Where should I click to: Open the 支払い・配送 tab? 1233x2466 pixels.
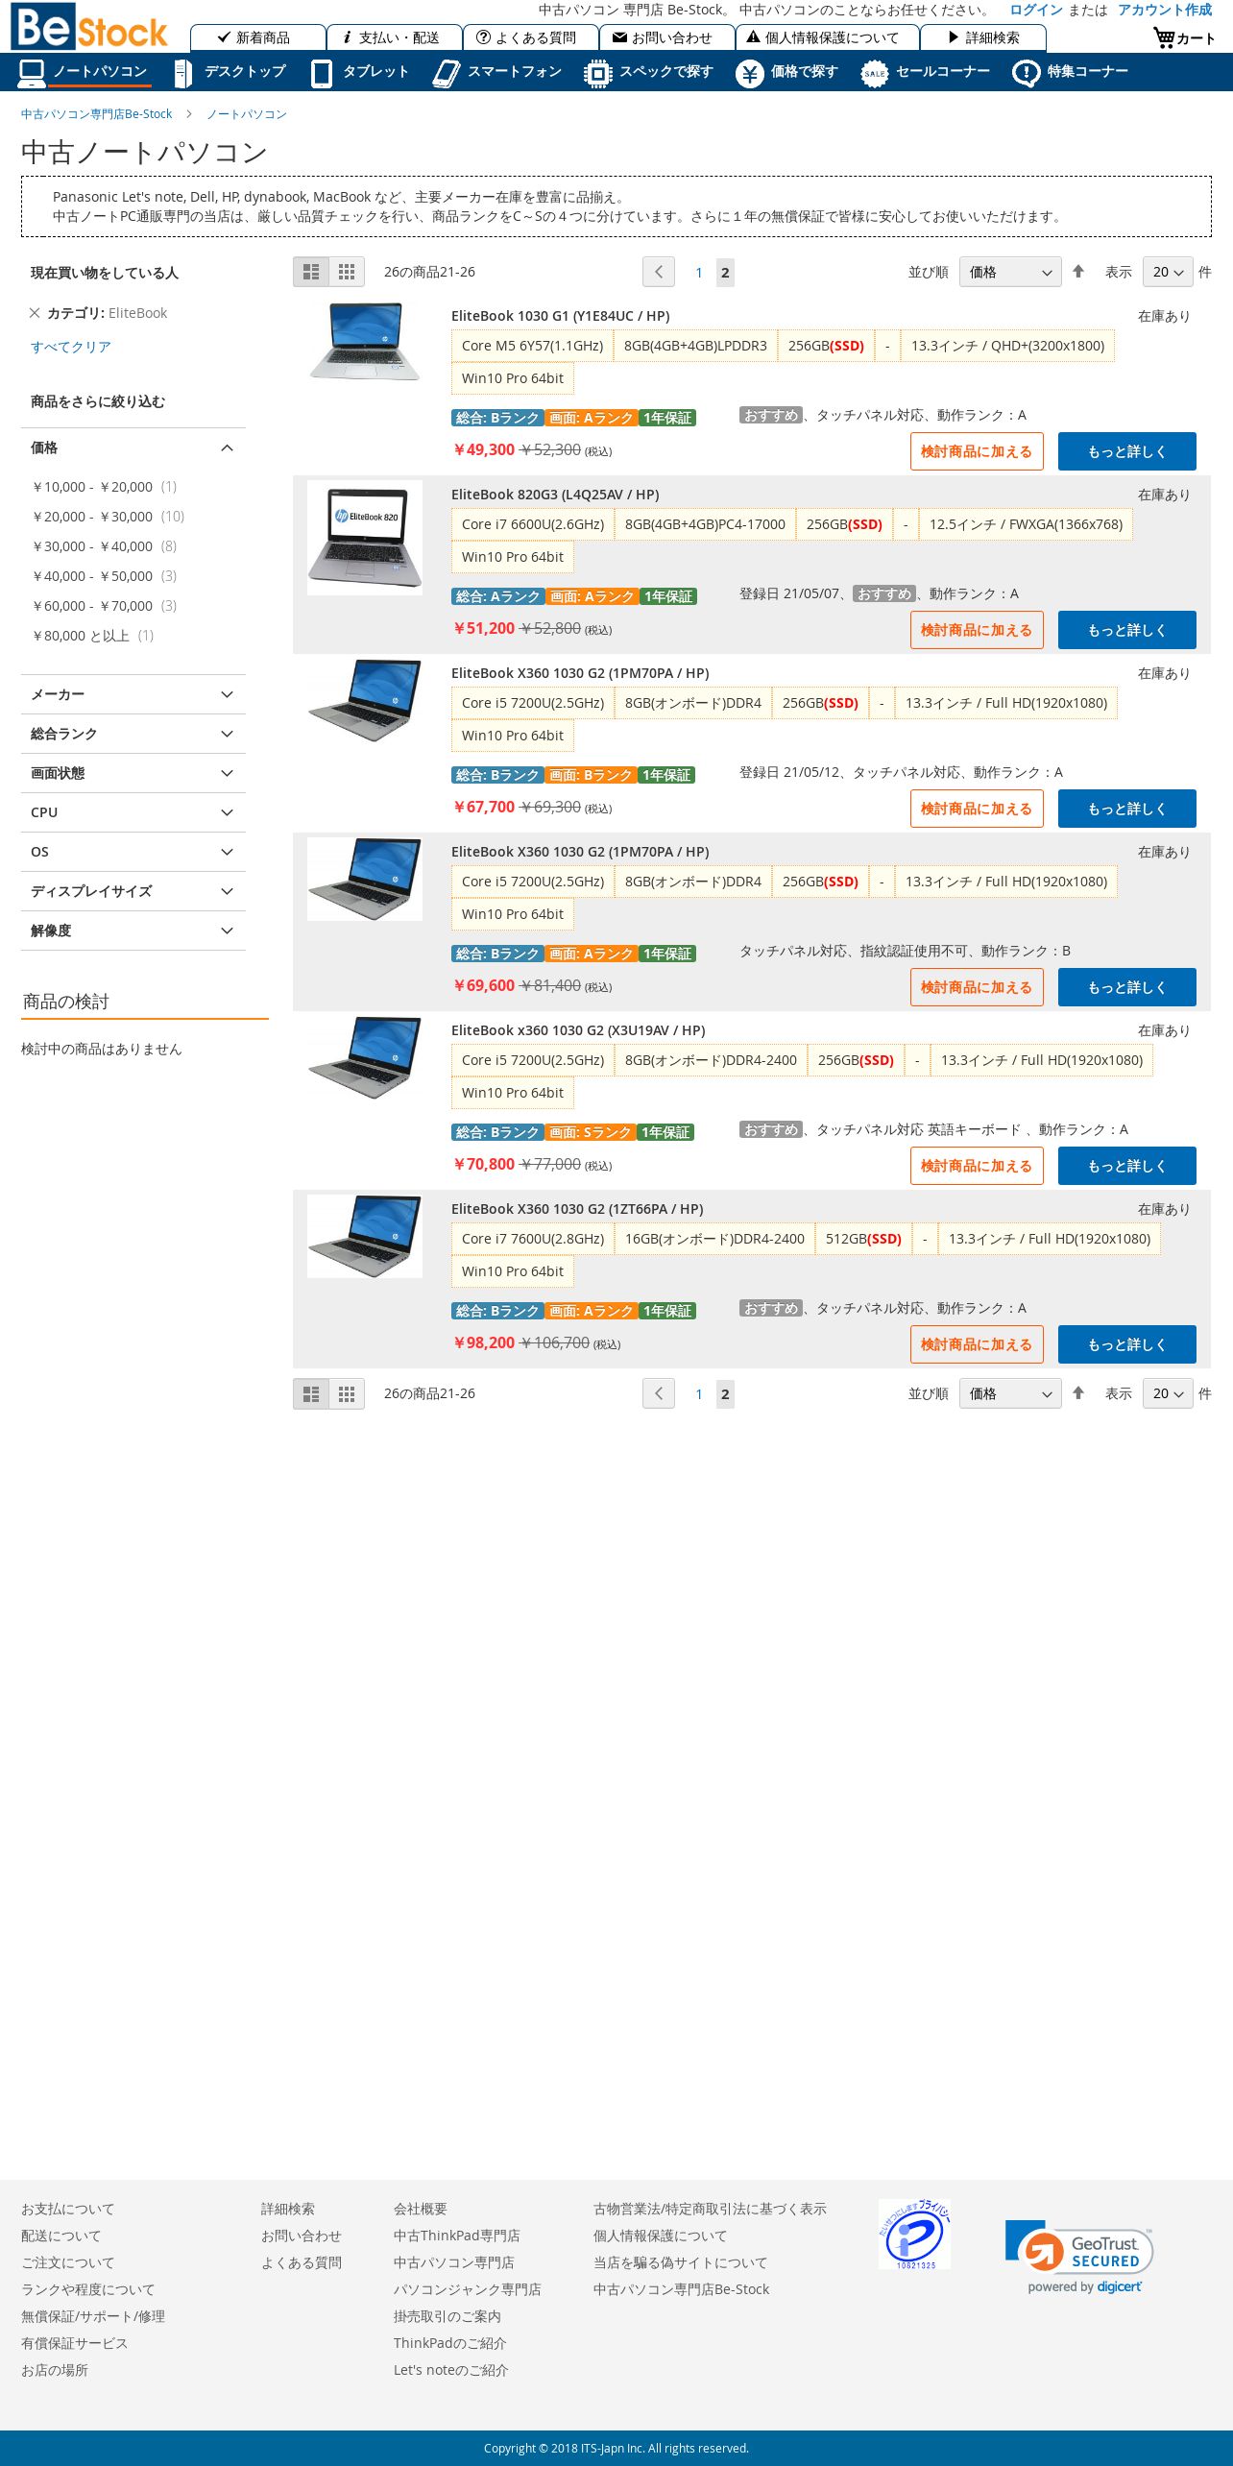[395, 37]
